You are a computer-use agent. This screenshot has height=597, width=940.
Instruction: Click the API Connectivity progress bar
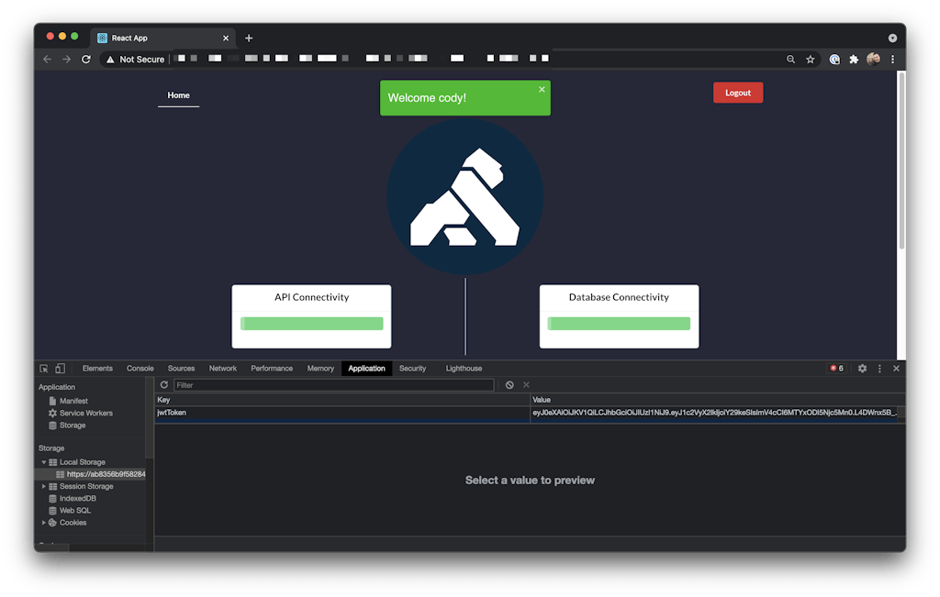click(311, 324)
